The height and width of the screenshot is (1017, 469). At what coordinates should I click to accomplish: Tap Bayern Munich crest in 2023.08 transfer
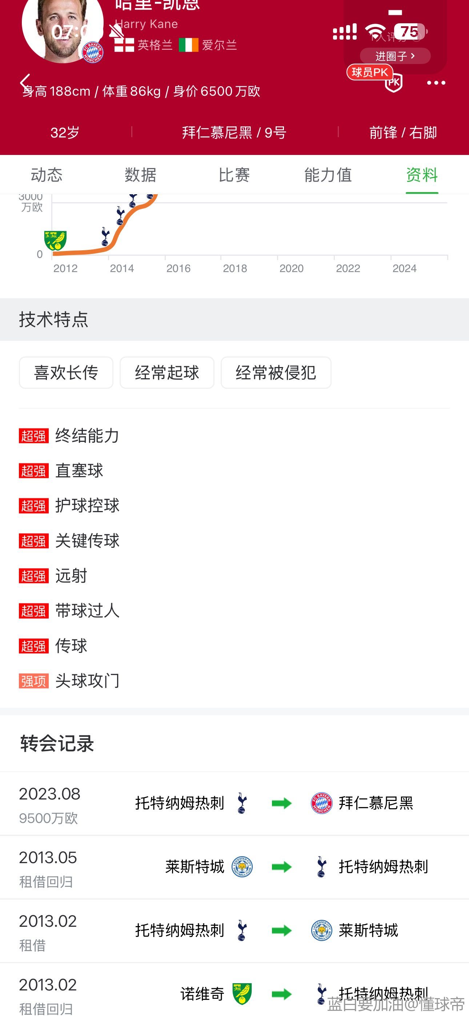point(321,803)
